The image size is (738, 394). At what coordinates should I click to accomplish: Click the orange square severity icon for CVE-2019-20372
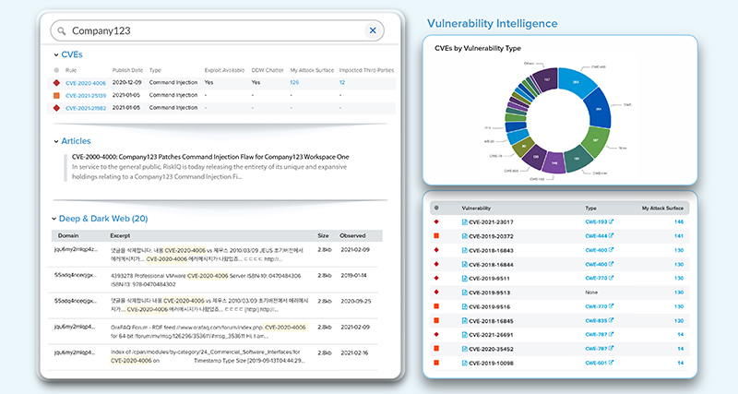click(436, 236)
